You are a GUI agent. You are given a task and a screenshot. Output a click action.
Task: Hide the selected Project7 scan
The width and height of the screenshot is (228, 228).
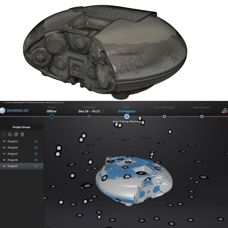pos(36,166)
